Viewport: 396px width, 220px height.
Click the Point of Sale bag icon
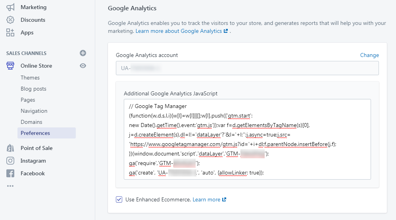pos(10,148)
